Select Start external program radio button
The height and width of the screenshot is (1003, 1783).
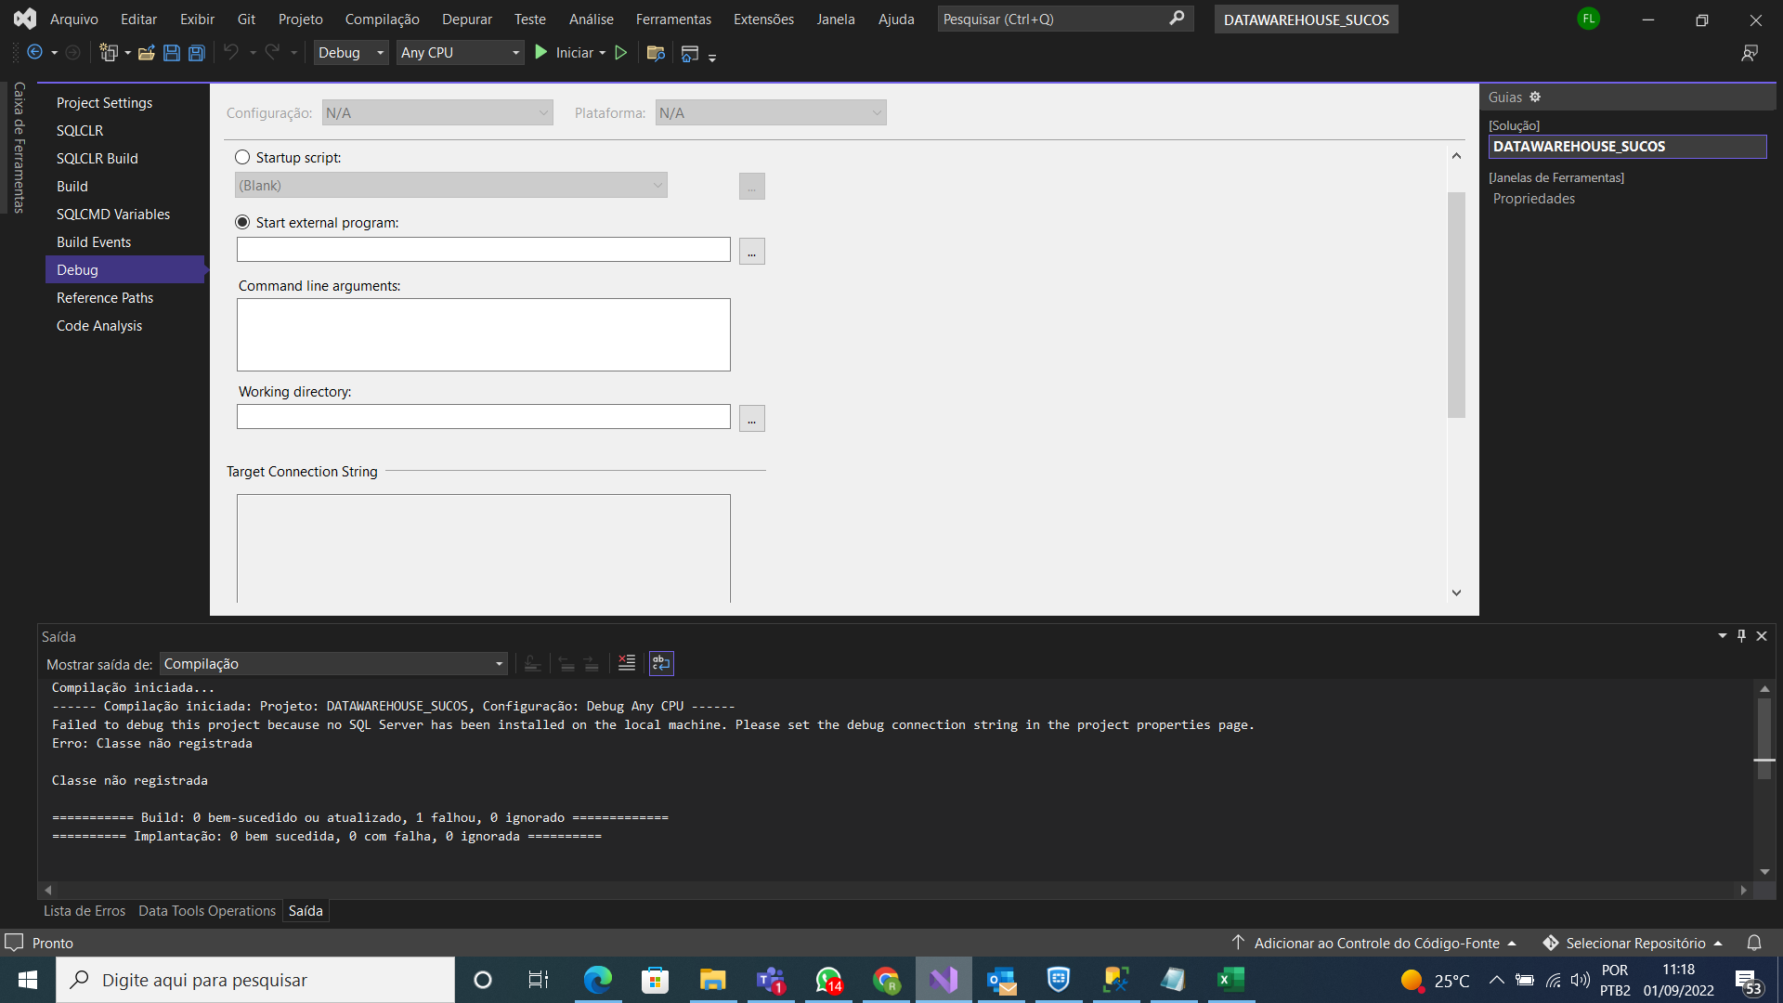(242, 222)
